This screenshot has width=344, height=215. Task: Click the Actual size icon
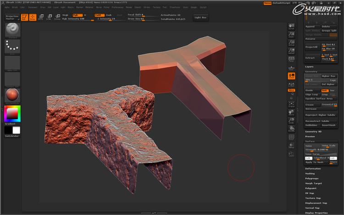click(x=291, y=43)
